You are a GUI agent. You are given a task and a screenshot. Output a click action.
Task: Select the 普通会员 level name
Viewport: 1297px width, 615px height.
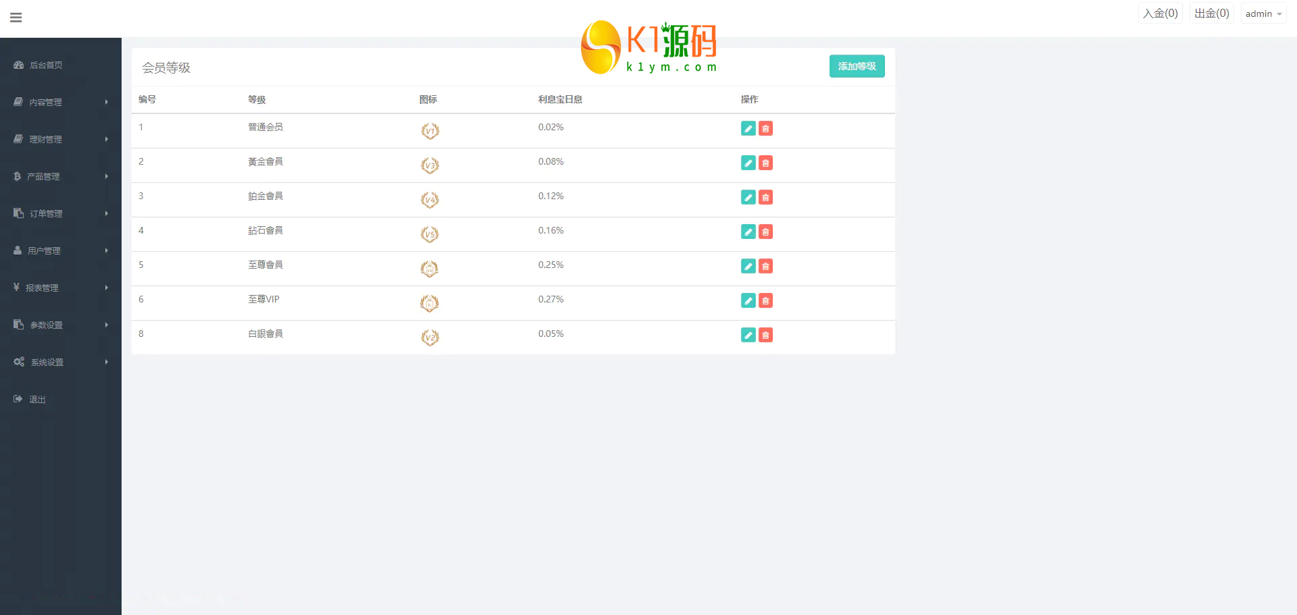point(265,128)
